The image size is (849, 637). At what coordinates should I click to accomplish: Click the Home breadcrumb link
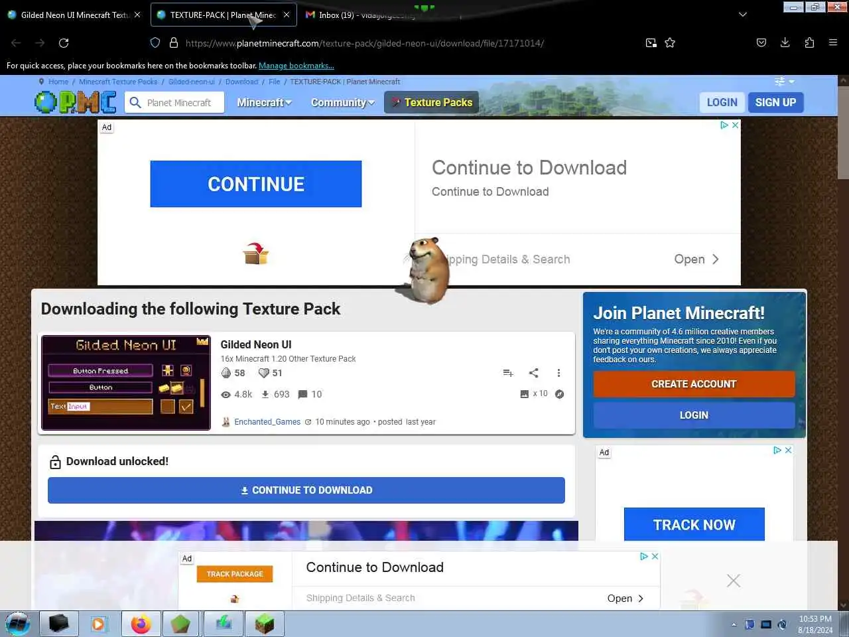(x=58, y=82)
